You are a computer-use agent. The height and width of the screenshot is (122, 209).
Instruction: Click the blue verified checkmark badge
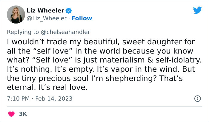click(x=69, y=11)
